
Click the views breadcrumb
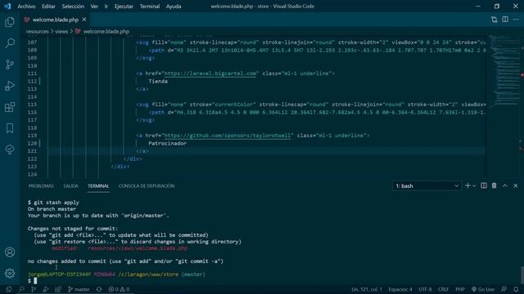[x=61, y=31]
